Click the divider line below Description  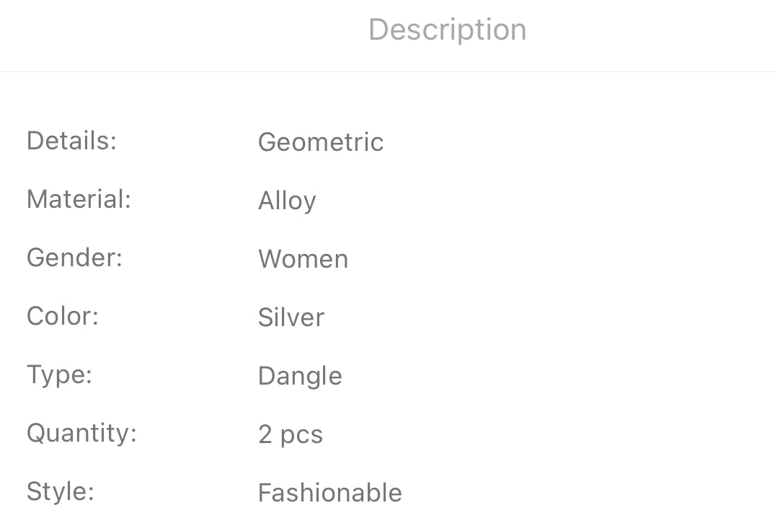click(387, 71)
